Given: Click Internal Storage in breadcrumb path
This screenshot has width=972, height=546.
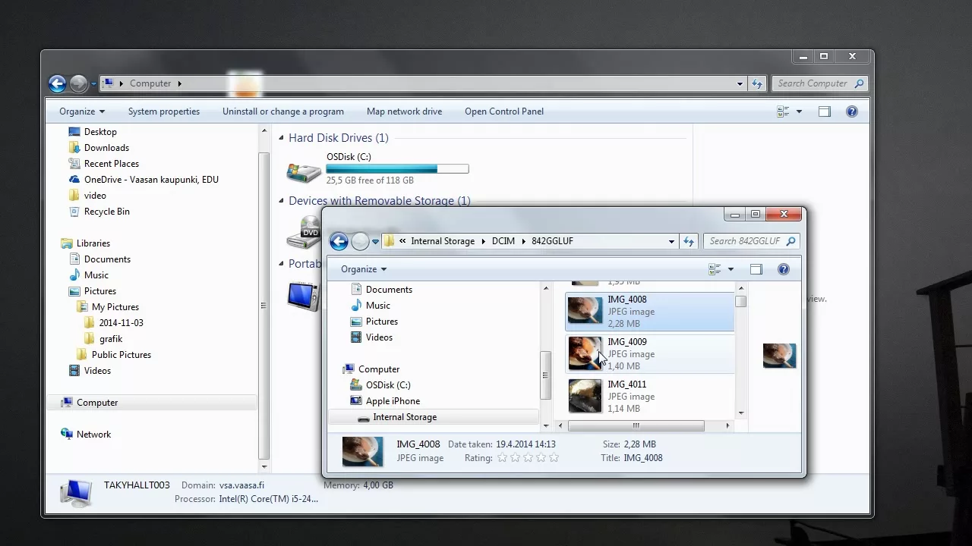Looking at the screenshot, I should (443, 241).
